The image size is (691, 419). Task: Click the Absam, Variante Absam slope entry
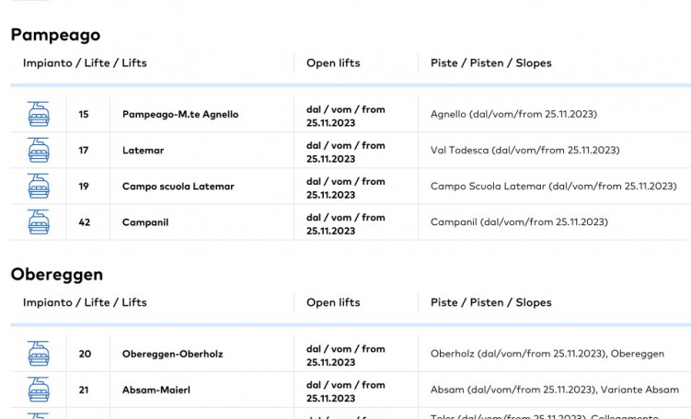click(554, 390)
